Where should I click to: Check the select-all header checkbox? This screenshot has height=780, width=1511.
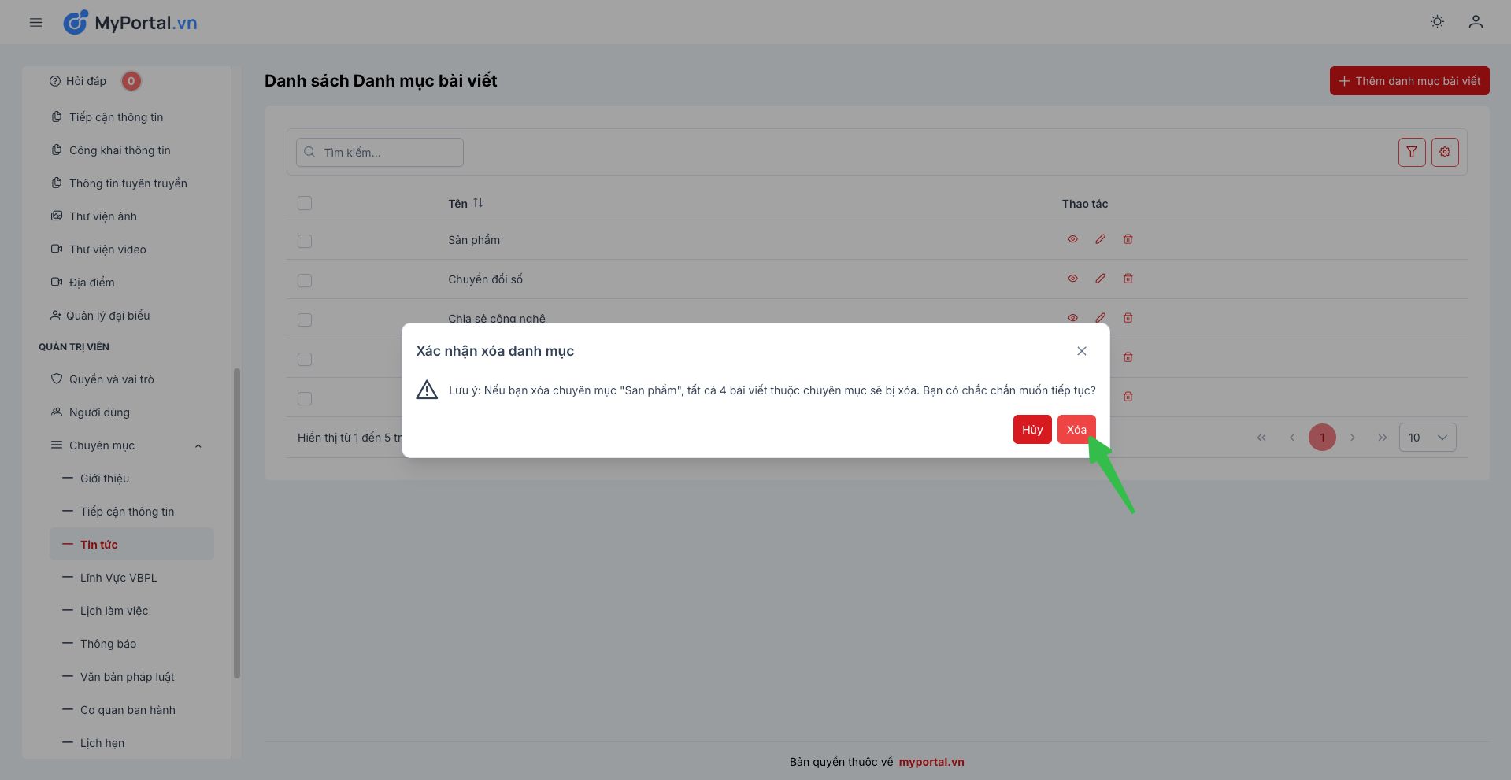tap(305, 203)
